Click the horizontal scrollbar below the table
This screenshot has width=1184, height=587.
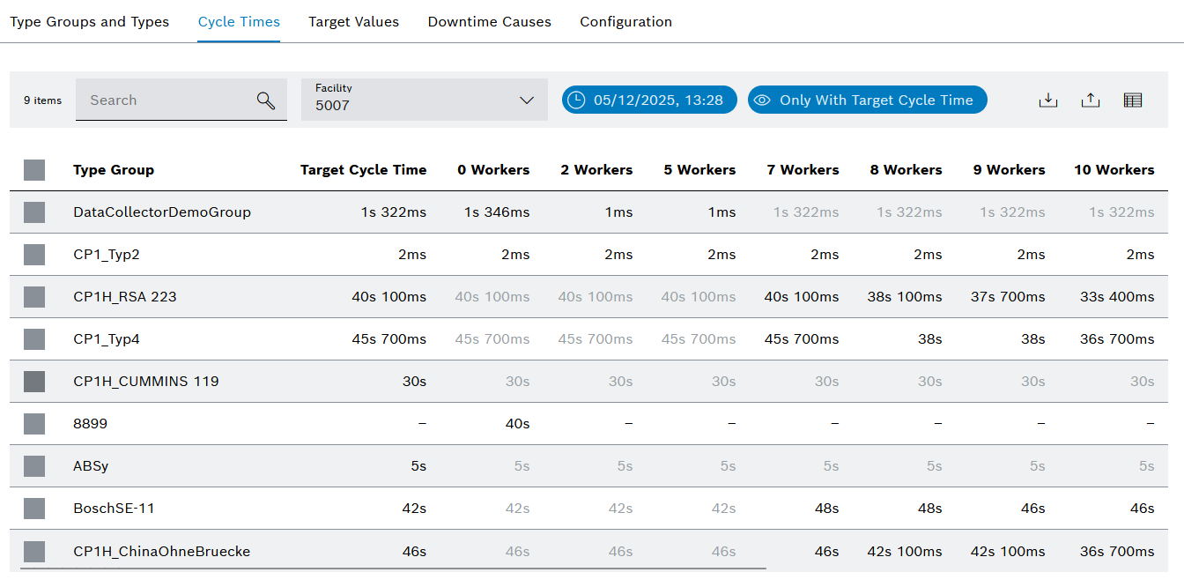click(x=393, y=568)
